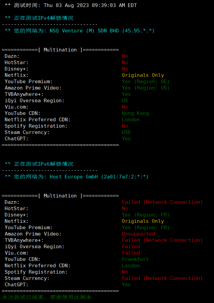Select the "[ Multination ]" header in the IPv6 section
The height and width of the screenshot is (303, 214).
coord(60,196)
